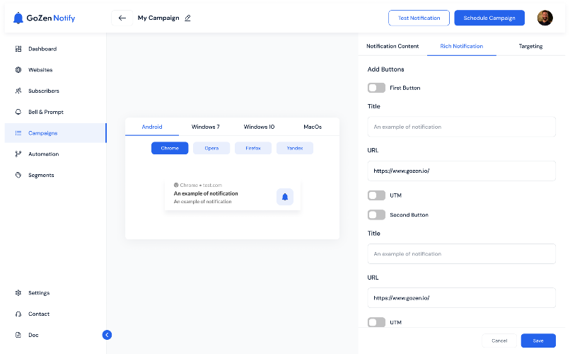Open Segments from the sidebar
Screen dimensions: 570x354
click(x=55, y=175)
